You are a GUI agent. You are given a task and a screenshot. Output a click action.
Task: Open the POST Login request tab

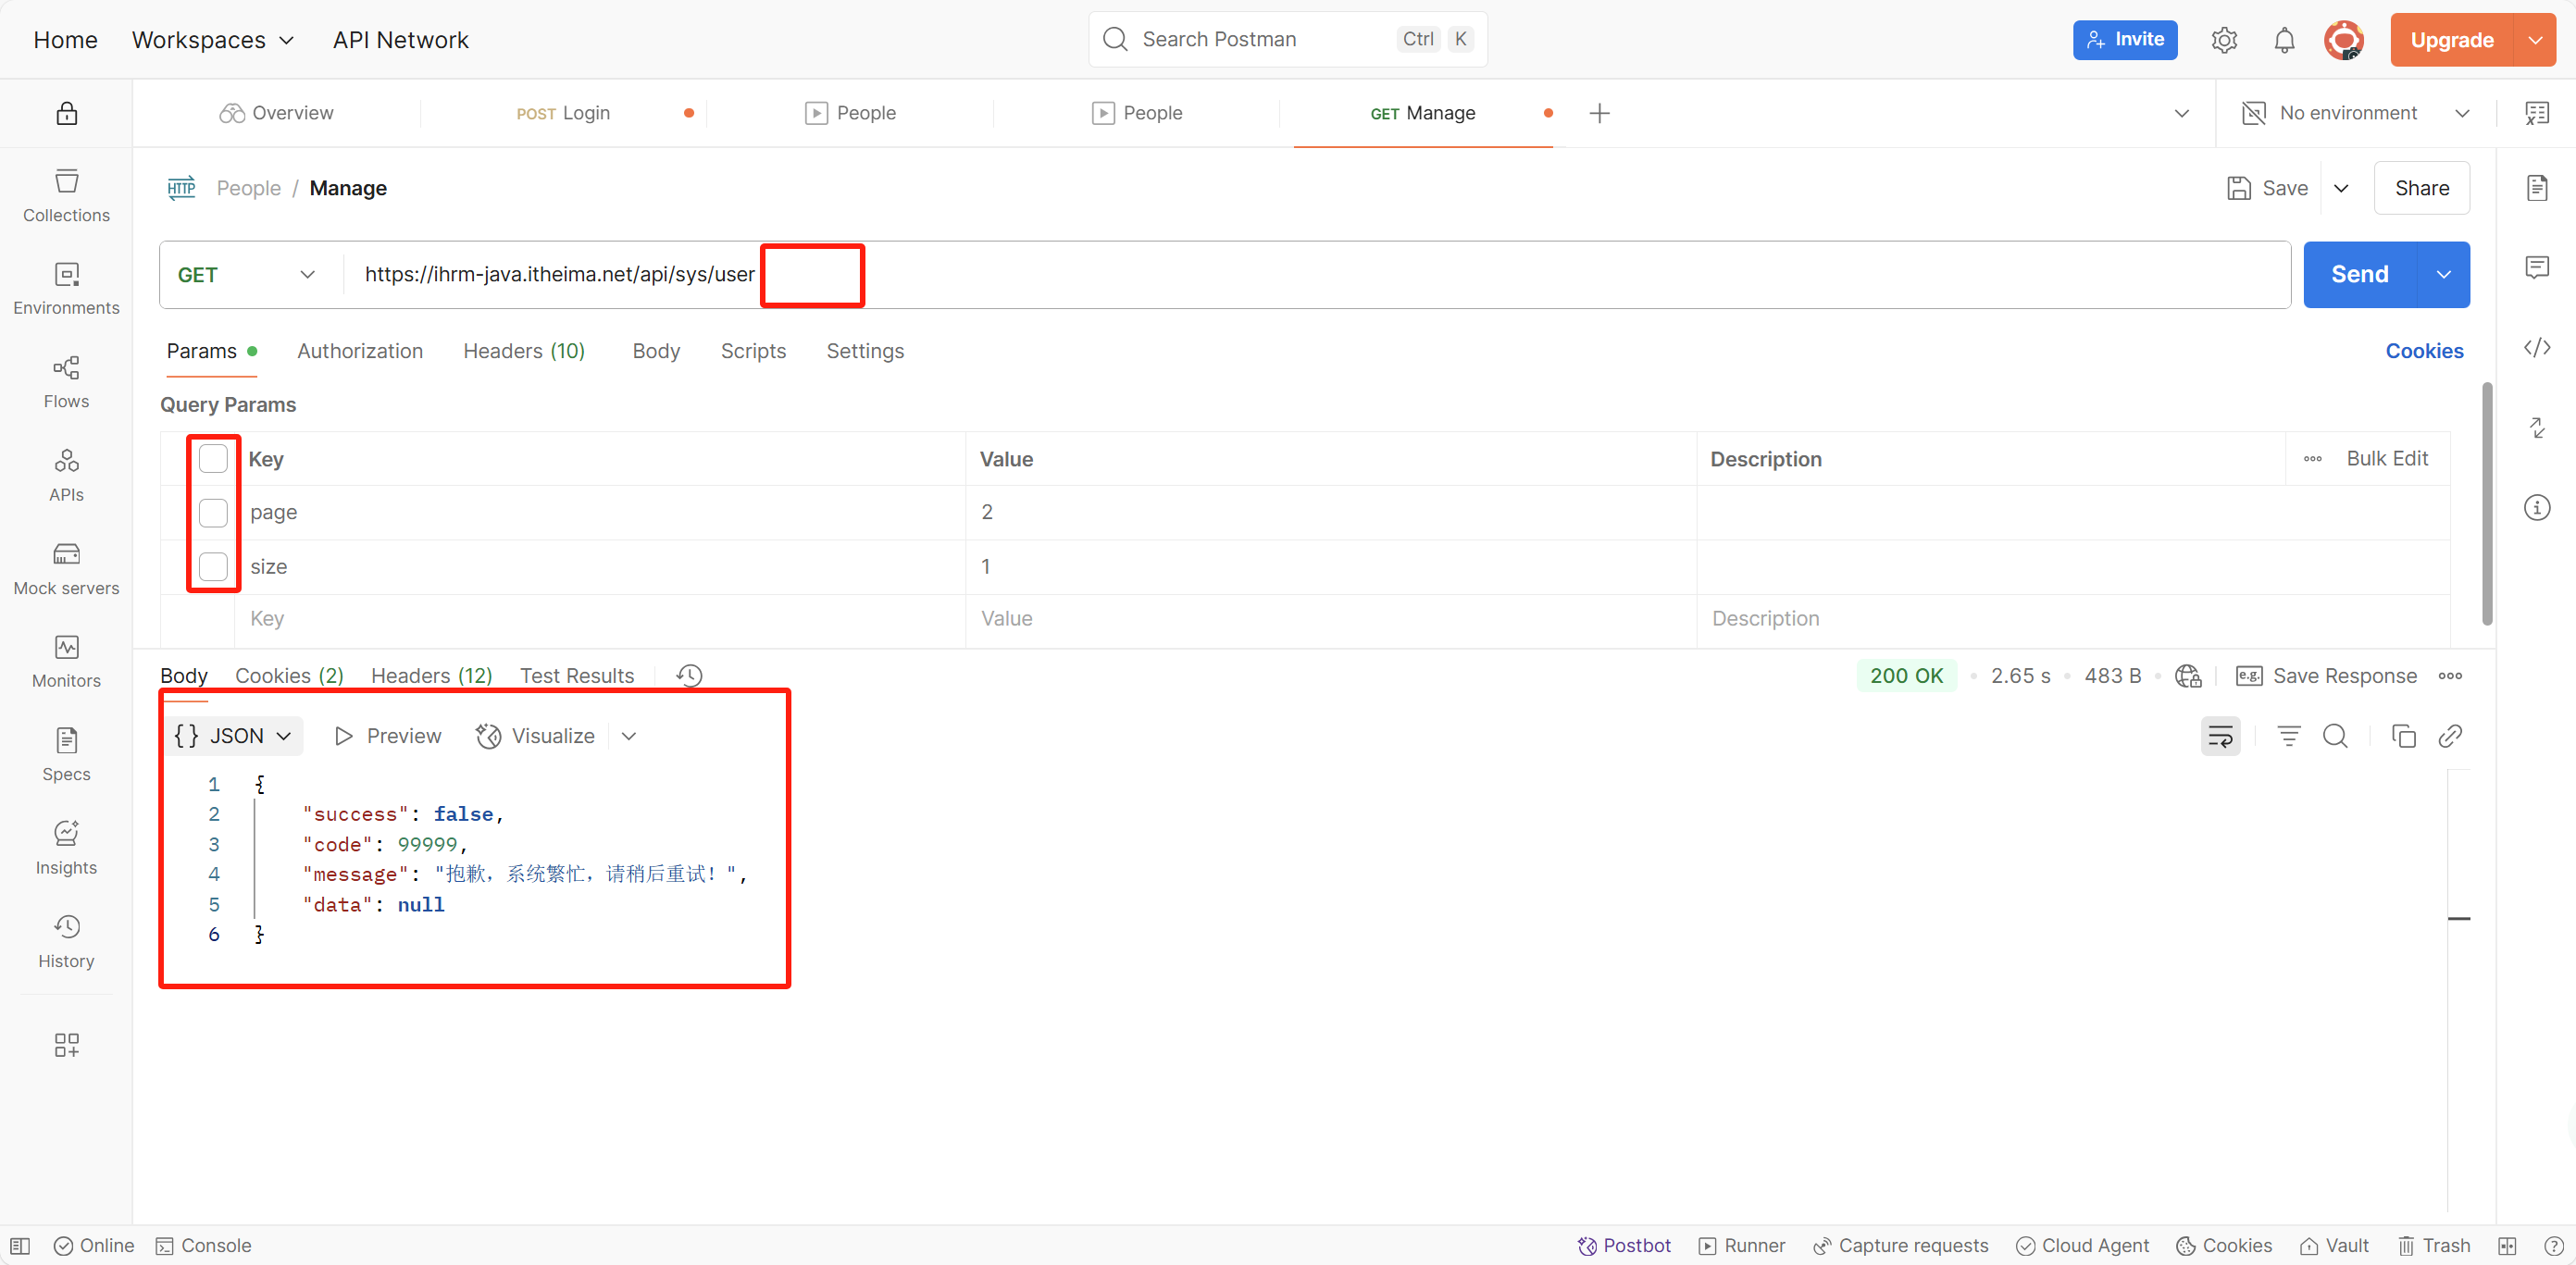pyautogui.click(x=563, y=113)
